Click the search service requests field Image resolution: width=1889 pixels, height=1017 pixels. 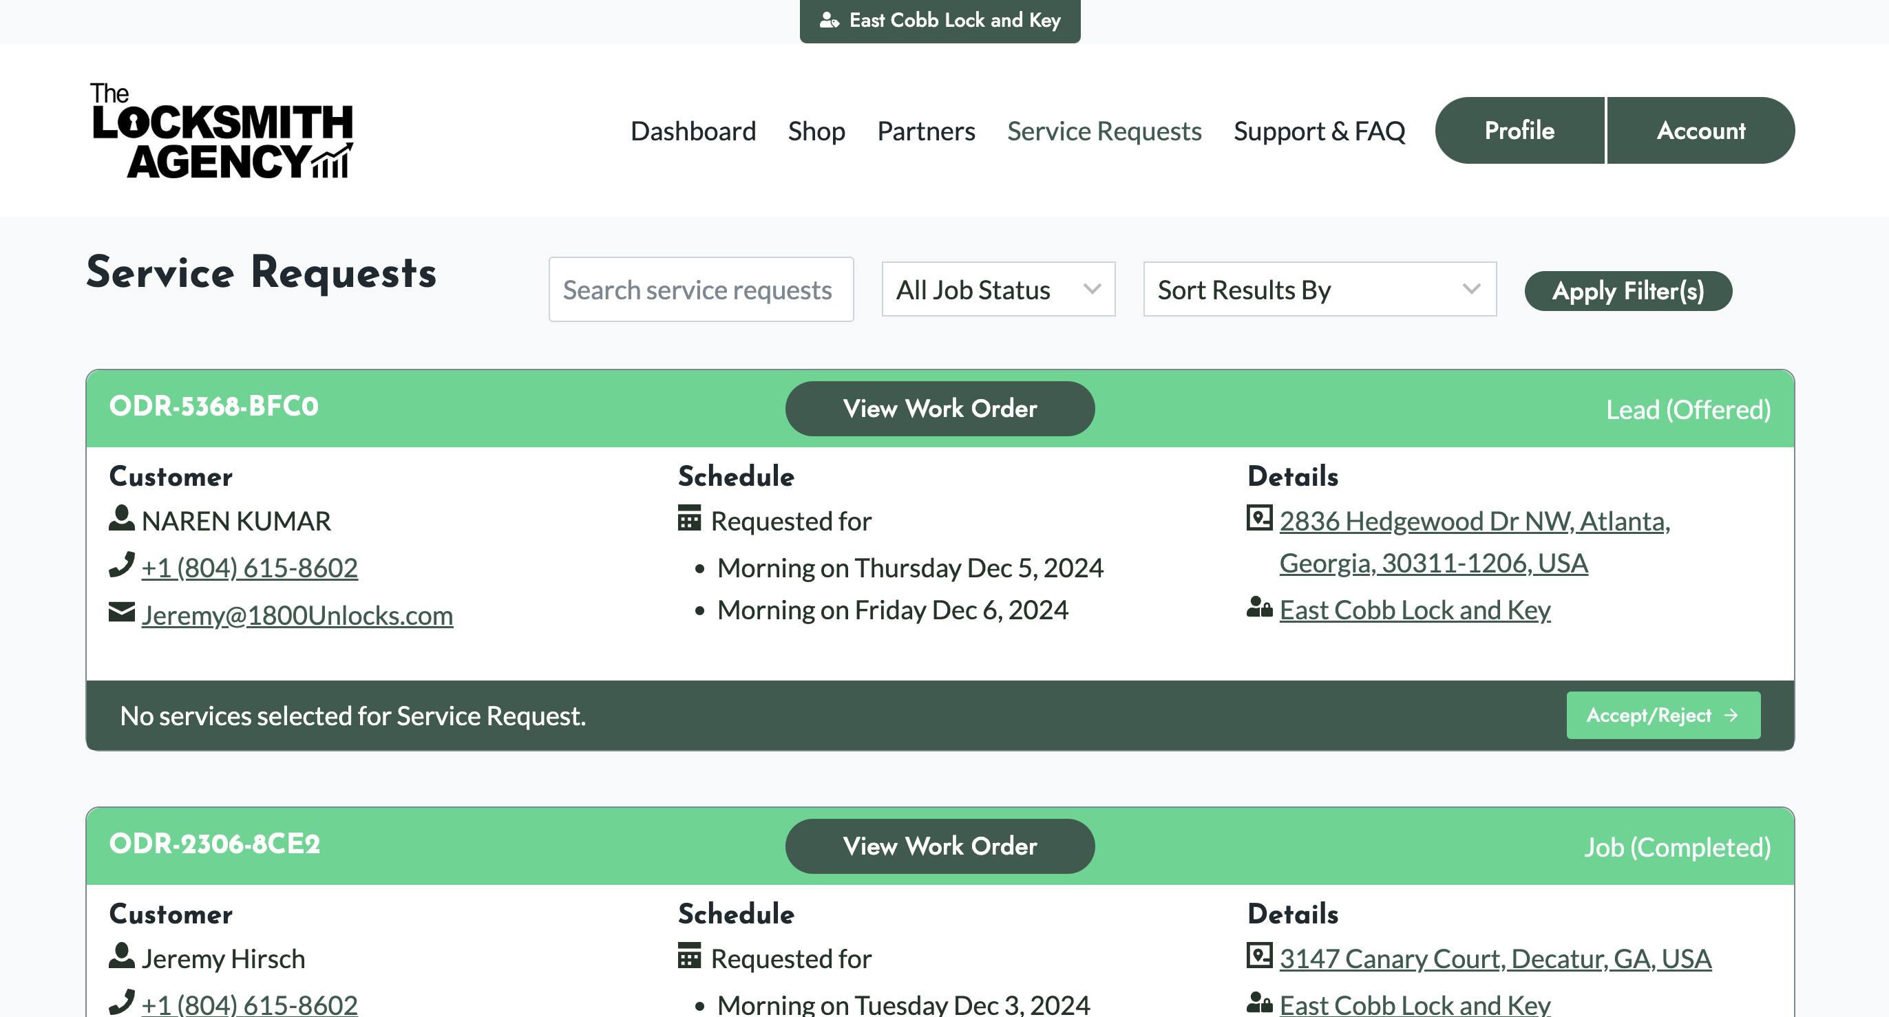point(700,290)
